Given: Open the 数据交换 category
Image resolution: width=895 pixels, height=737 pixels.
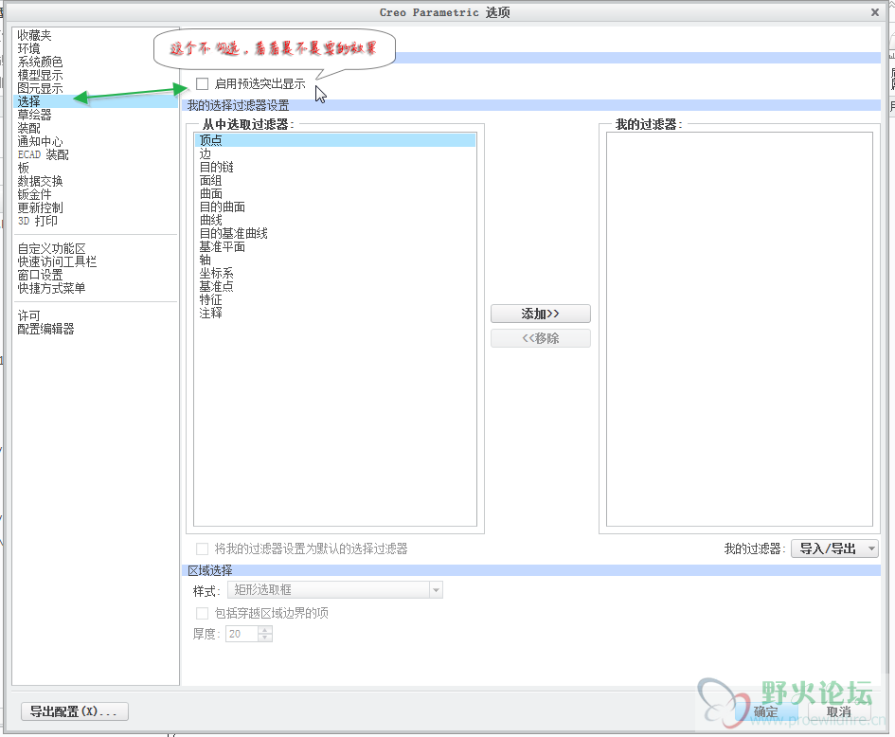Looking at the screenshot, I should 40,181.
